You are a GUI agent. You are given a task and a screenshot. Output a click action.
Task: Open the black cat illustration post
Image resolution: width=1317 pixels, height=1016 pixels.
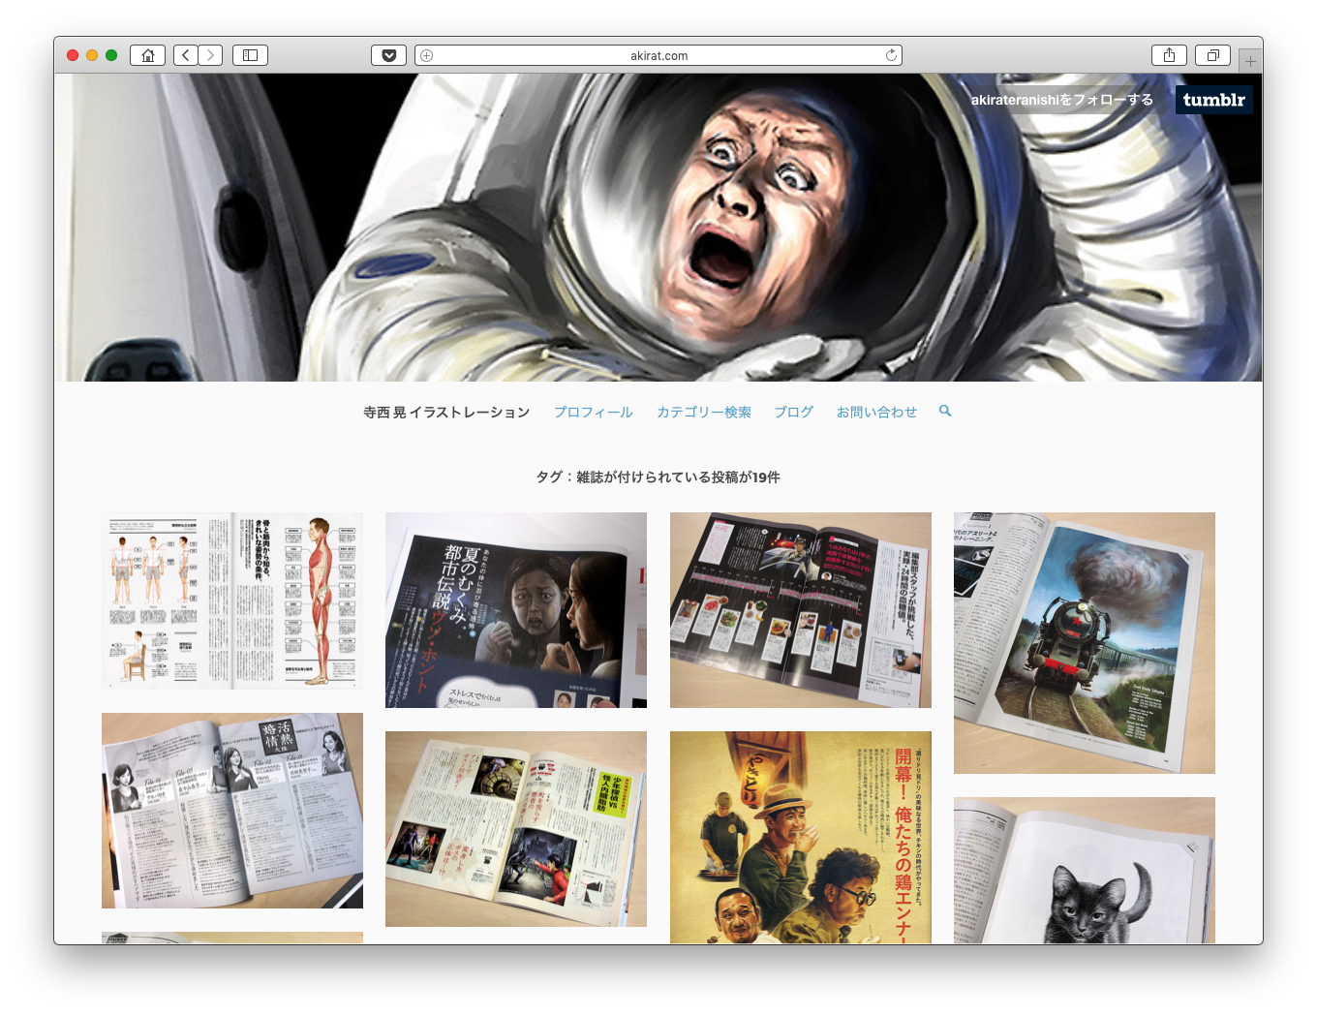[x=1085, y=871]
